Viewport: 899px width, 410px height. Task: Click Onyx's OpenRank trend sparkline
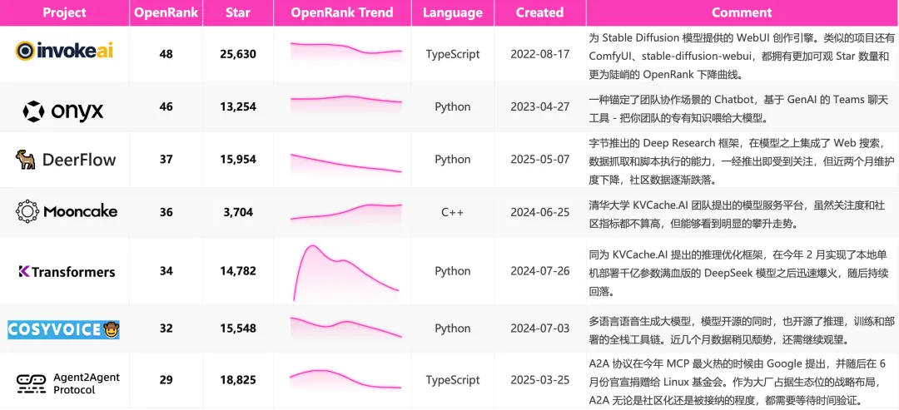pyautogui.click(x=345, y=103)
